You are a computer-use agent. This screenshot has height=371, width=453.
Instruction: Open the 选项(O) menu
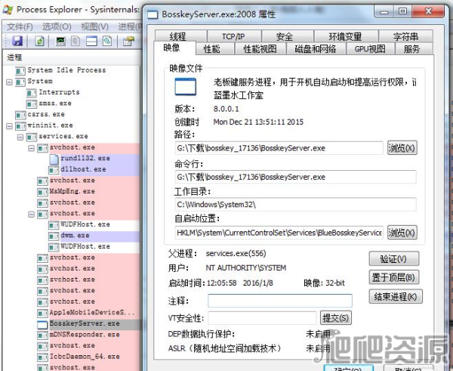coord(57,27)
